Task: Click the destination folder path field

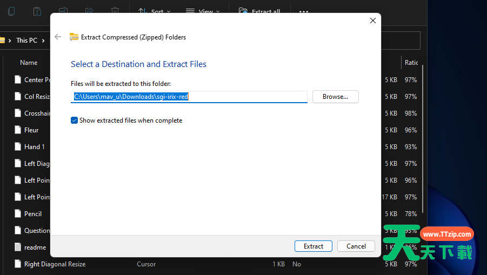Action: pos(190,97)
